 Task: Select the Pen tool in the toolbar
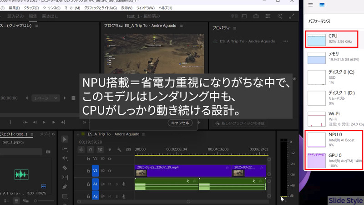click(65, 187)
